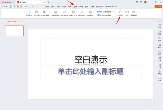Screen dimensions: 163x110
Task: Click the WPS Office home tab
Action: [7, 2]
